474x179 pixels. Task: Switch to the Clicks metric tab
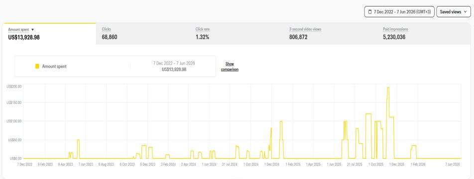coord(142,33)
